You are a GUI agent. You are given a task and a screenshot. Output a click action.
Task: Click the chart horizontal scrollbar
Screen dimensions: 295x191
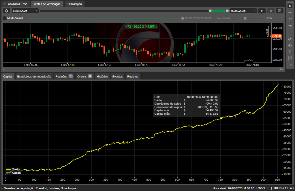pyautogui.click(x=141, y=69)
